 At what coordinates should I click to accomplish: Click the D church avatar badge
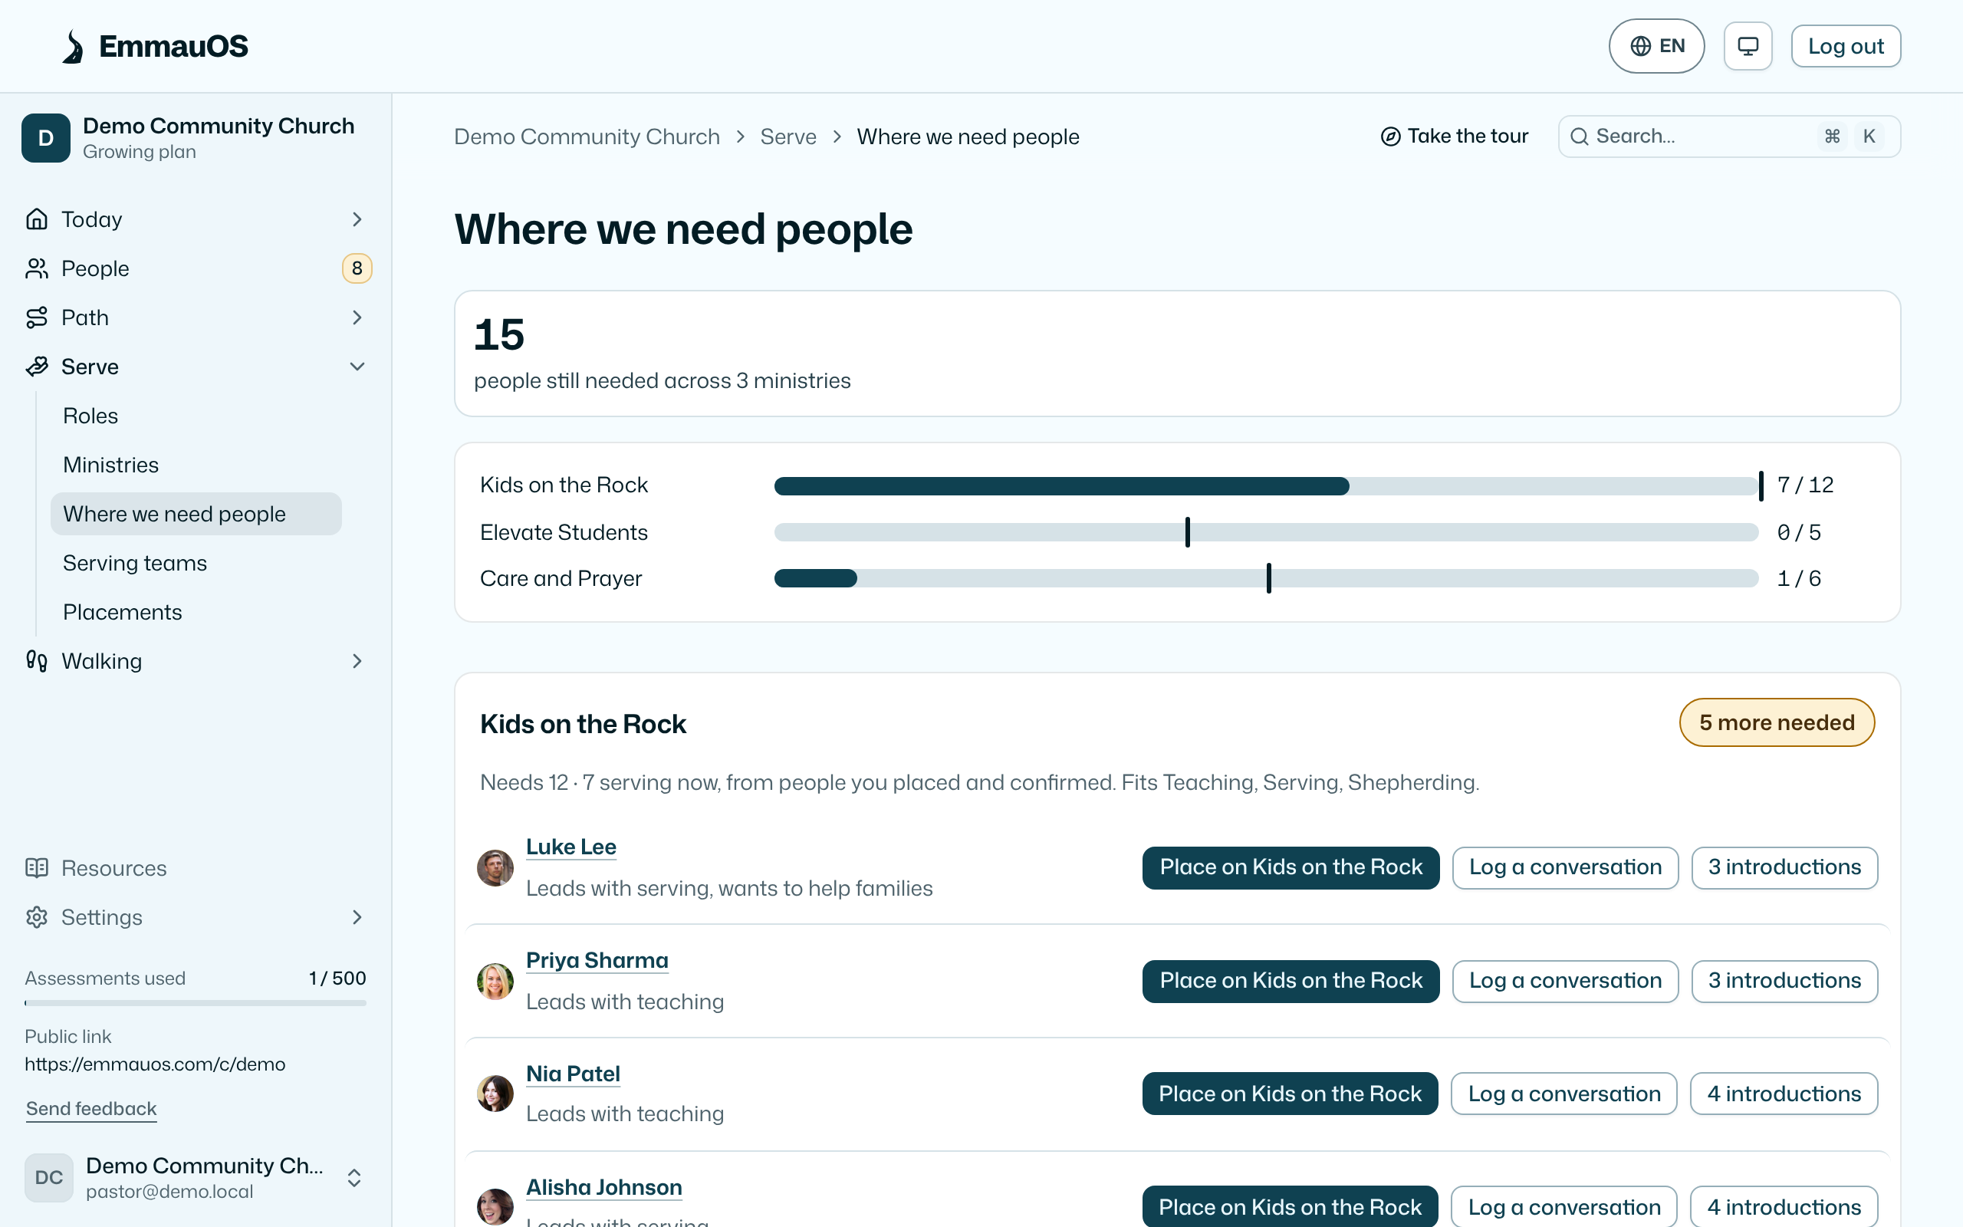point(46,138)
